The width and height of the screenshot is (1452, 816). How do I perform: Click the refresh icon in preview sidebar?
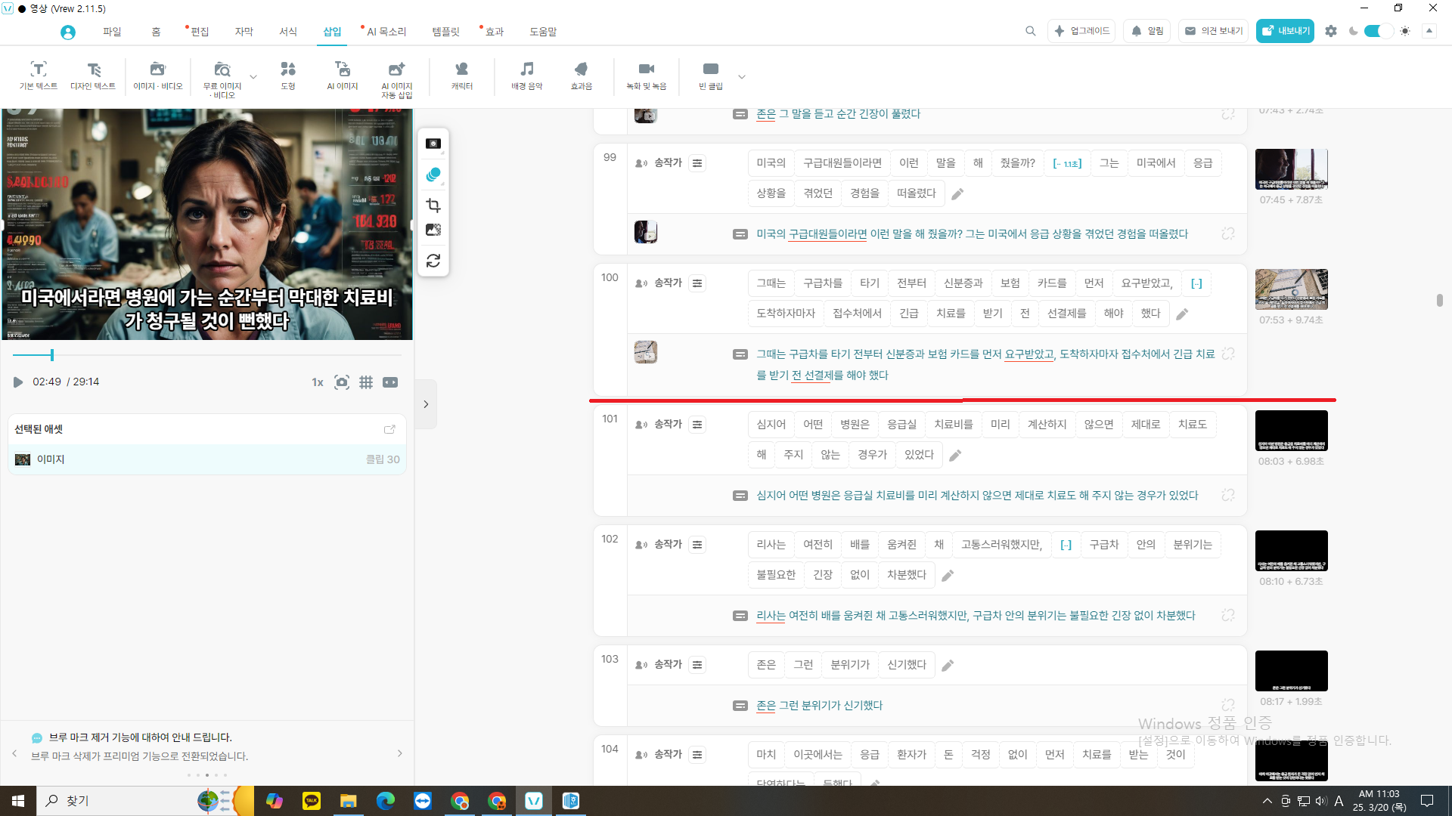click(x=433, y=261)
